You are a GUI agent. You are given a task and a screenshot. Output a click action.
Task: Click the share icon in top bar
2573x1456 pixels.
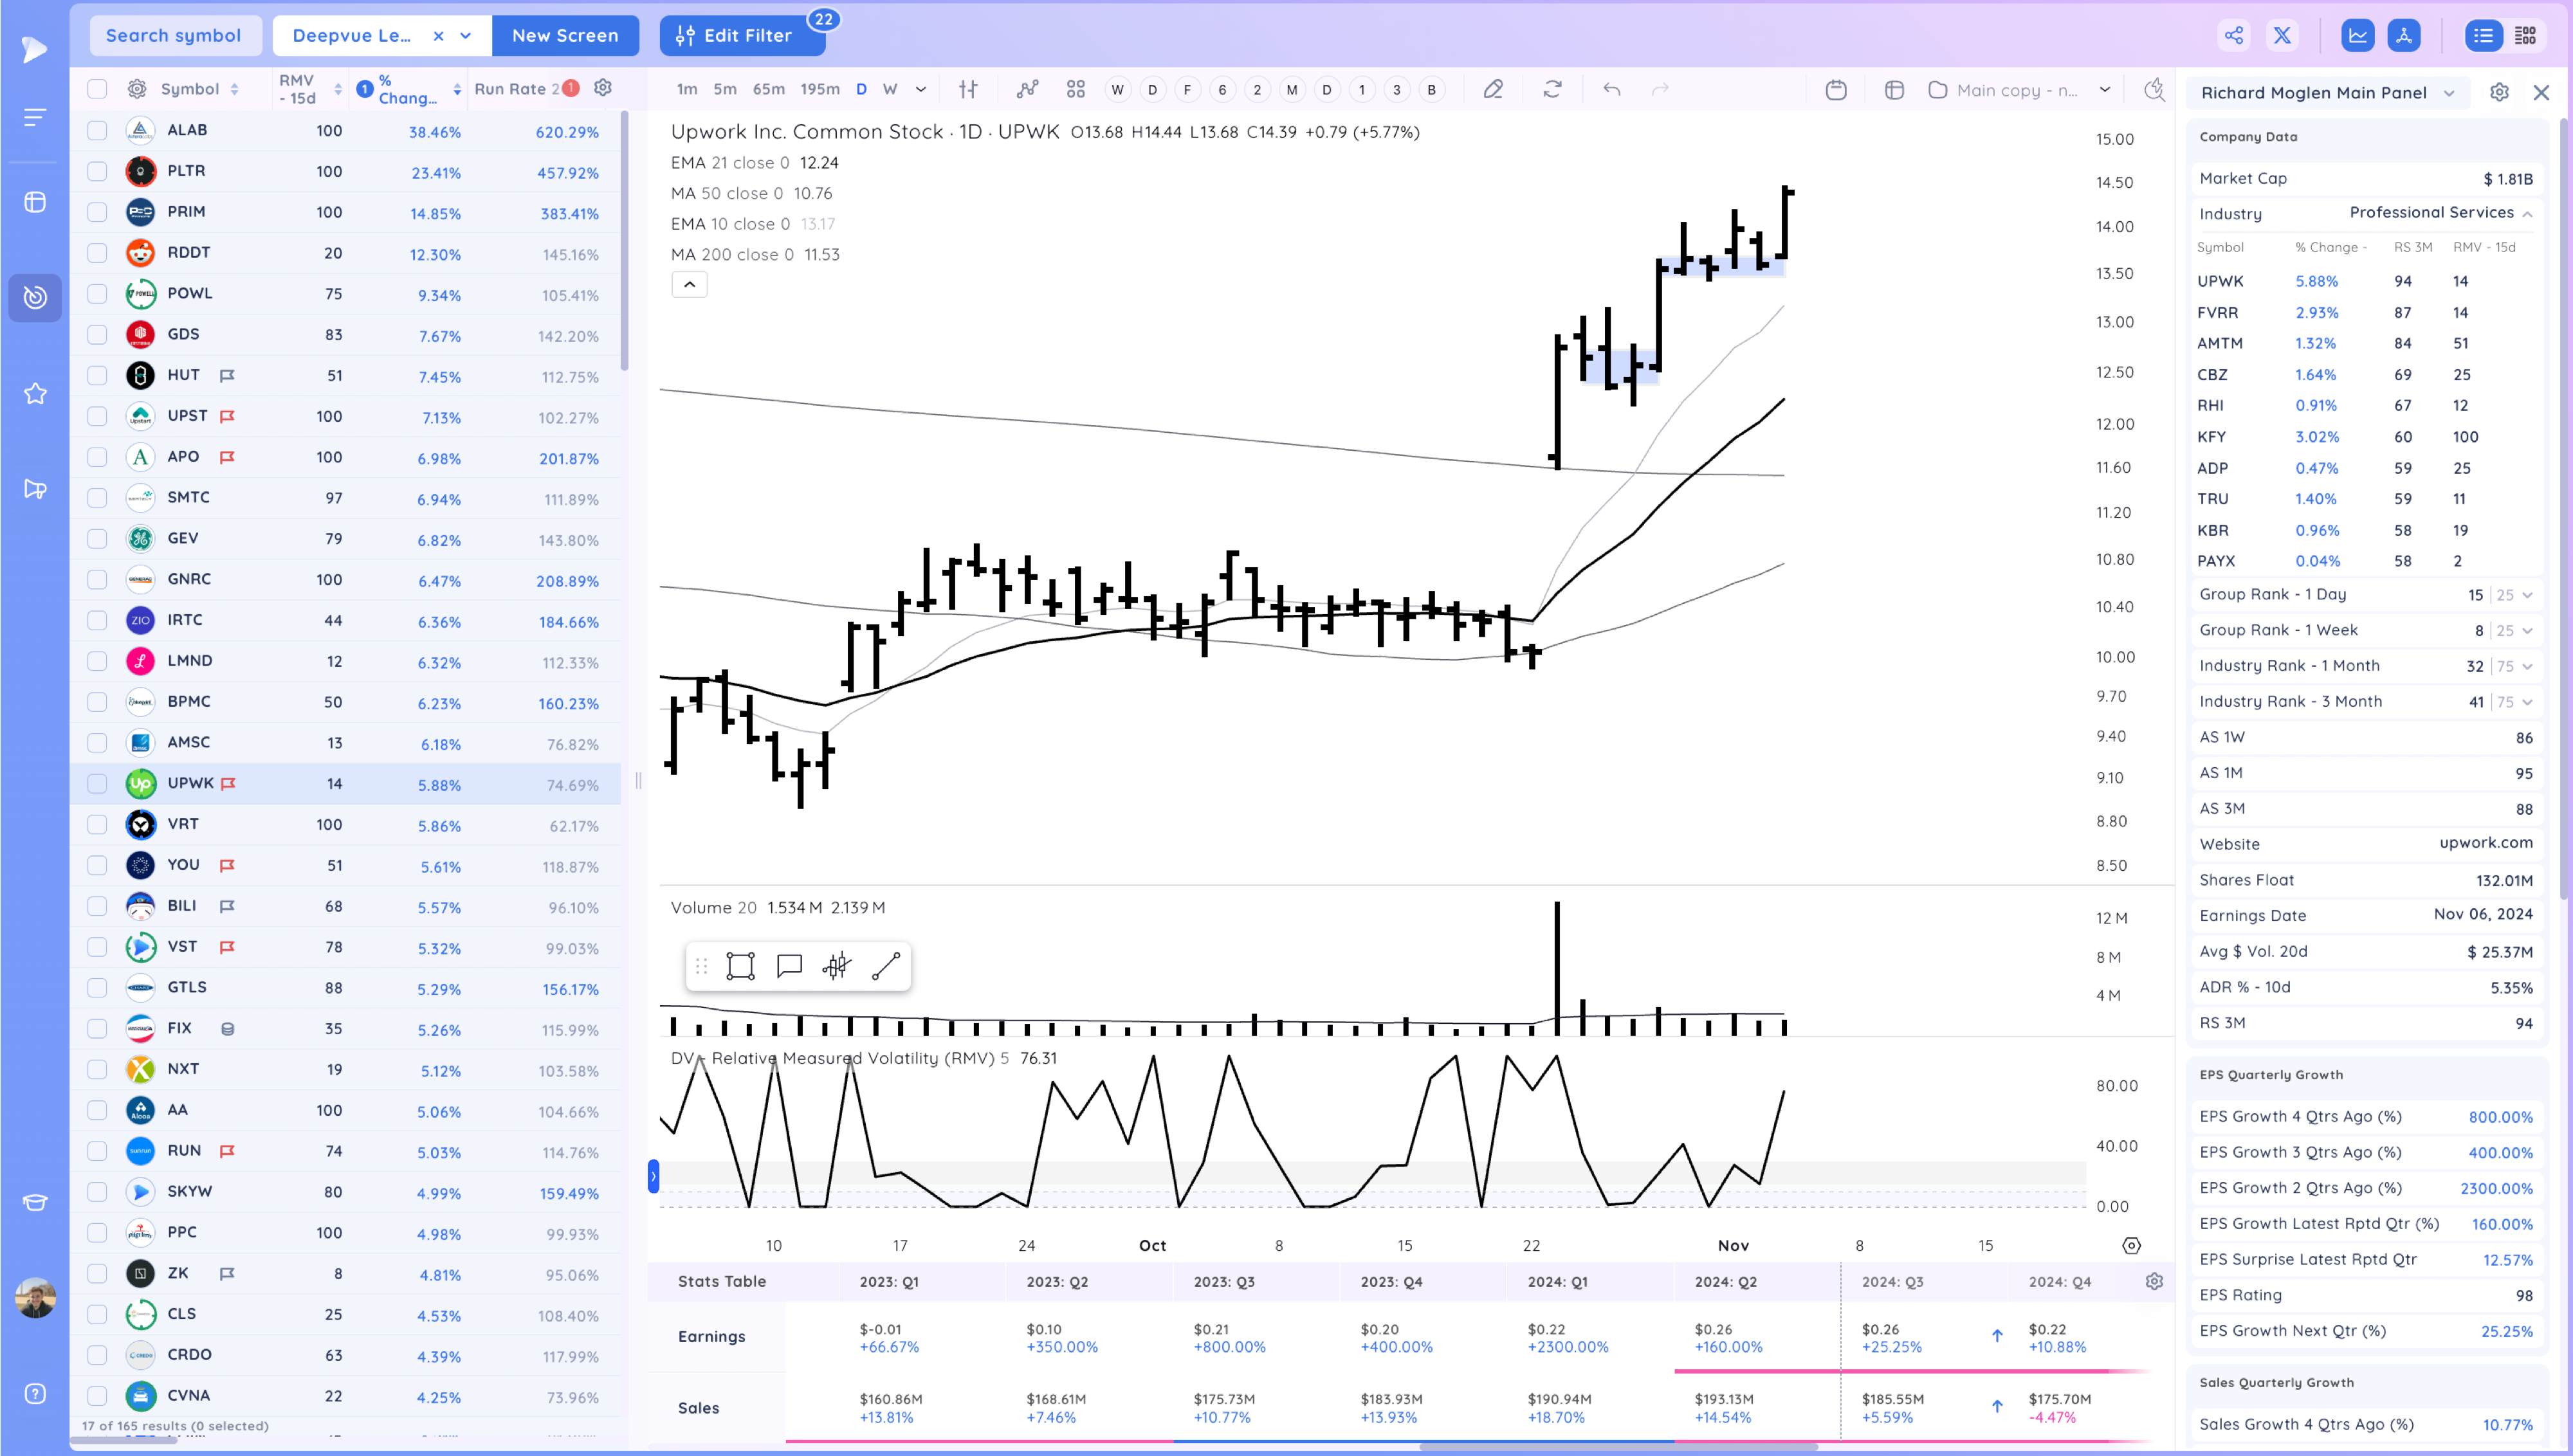[2233, 36]
